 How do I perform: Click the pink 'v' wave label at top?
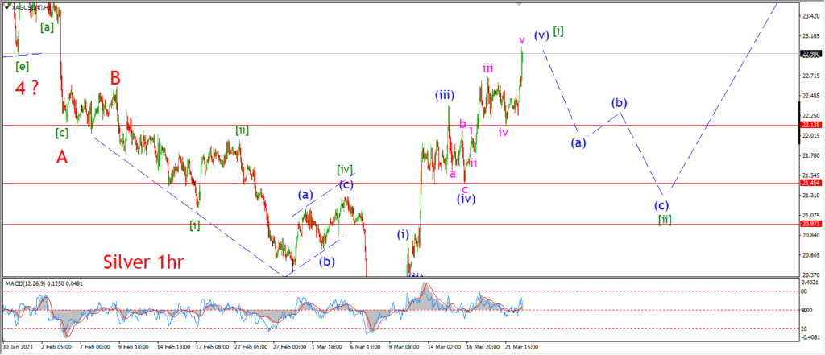point(521,40)
